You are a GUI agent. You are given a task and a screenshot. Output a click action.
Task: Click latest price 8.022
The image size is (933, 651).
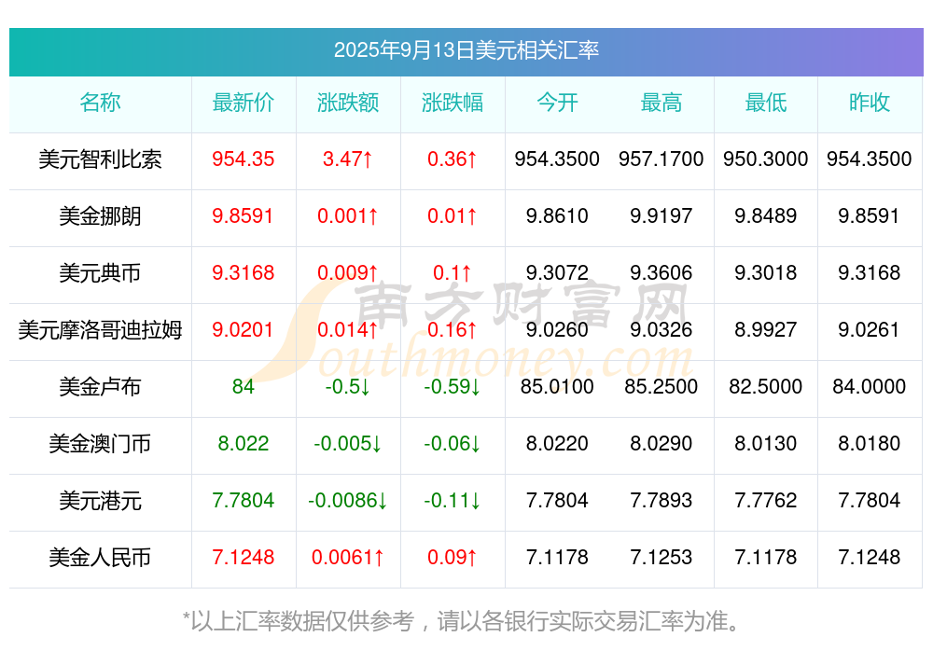[244, 443]
